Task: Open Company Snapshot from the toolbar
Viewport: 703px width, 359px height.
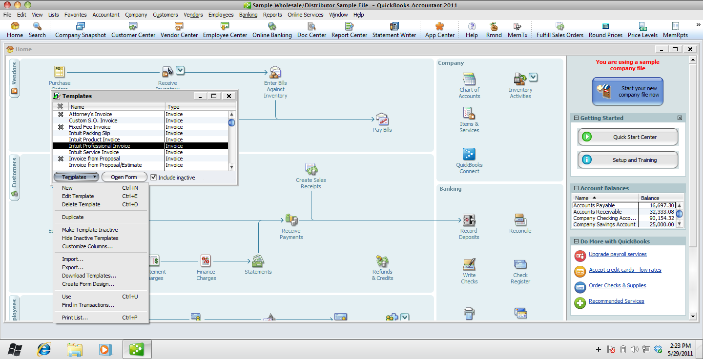Action: pos(81,30)
